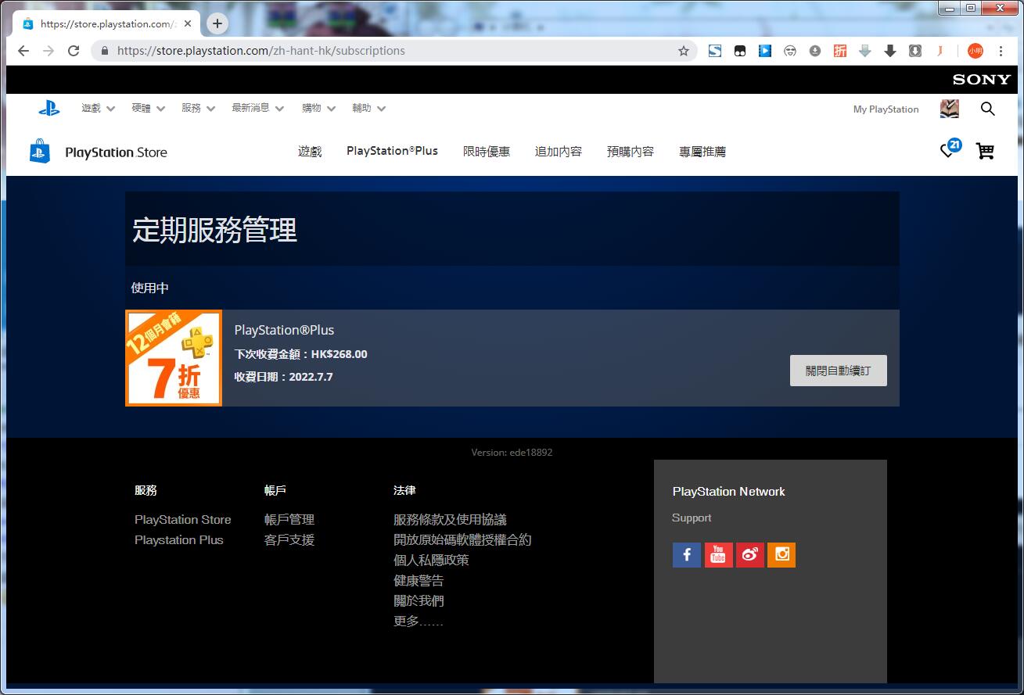
Task: Close the store.playstation.com browser tab
Action: pos(188,23)
